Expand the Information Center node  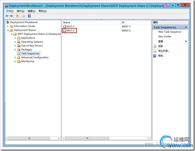tap(8, 26)
